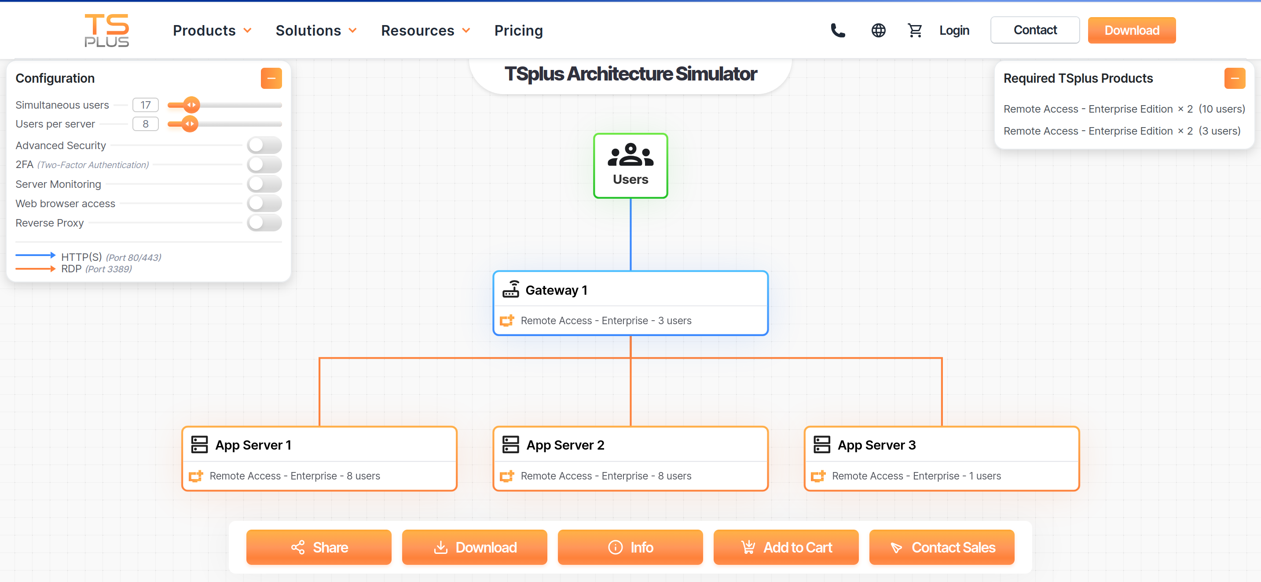This screenshot has width=1261, height=582.
Task: Click the header Contact button
Action: click(x=1035, y=30)
